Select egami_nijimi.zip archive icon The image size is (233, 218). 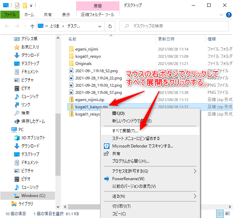coord(71,100)
